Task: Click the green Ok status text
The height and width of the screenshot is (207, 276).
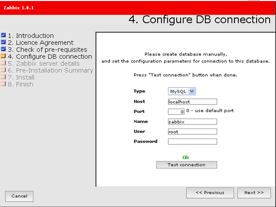Action: click(x=185, y=157)
